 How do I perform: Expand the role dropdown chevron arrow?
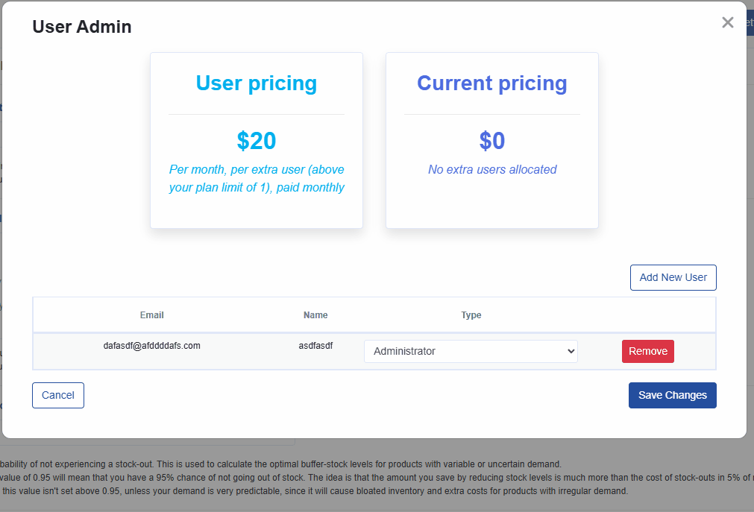571,350
